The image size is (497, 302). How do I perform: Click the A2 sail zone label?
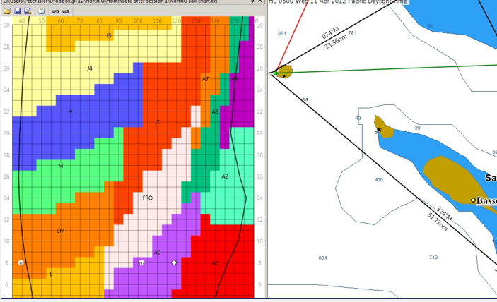pos(225,176)
